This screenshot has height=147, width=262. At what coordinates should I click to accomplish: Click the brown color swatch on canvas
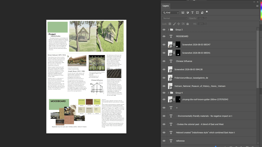tap(89, 103)
